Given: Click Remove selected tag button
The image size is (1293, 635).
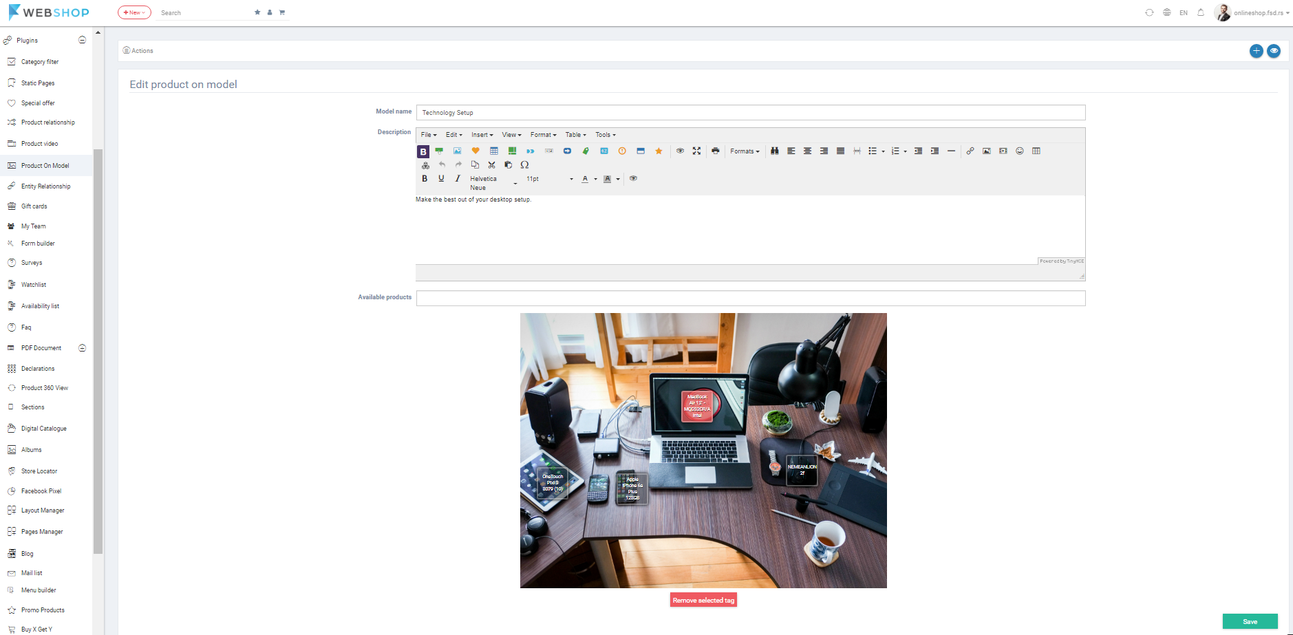Looking at the screenshot, I should [x=703, y=600].
